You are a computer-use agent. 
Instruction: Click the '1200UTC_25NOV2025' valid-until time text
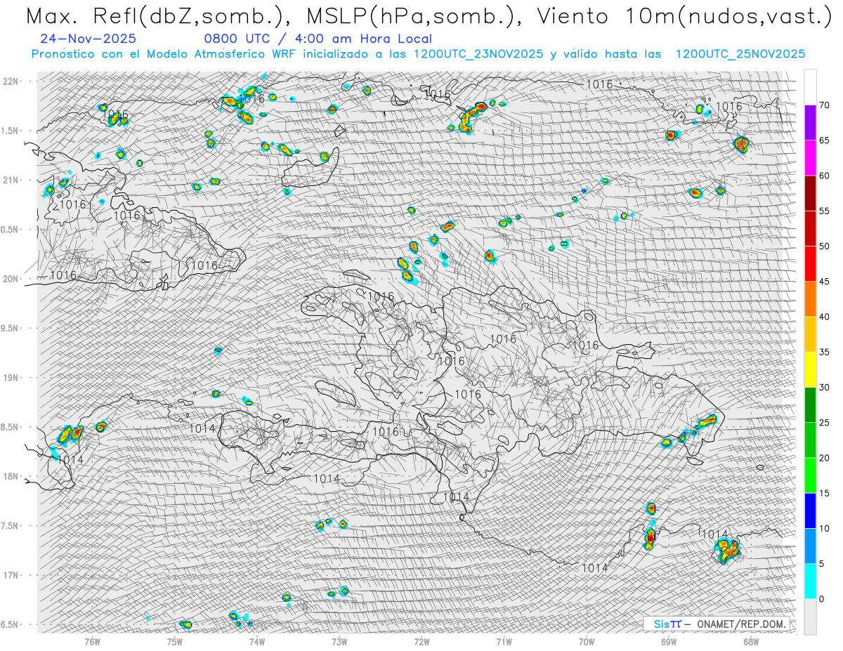point(740,54)
